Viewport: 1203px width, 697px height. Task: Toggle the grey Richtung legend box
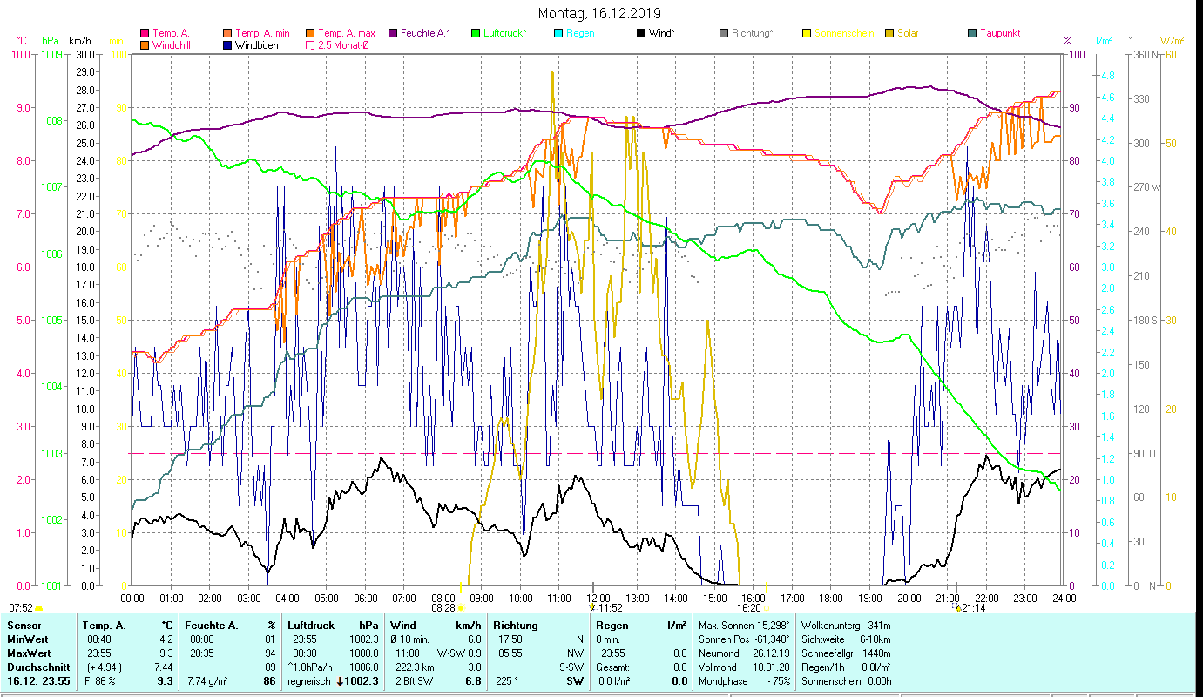(724, 33)
